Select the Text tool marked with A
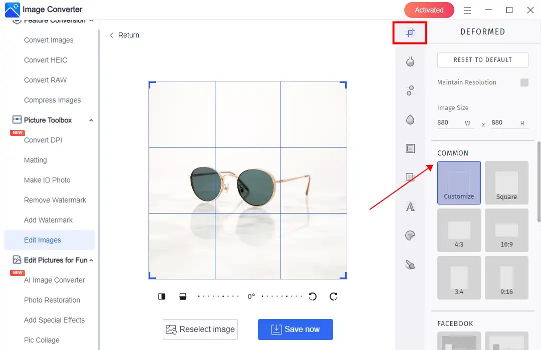This screenshot has width=541, height=350. (410, 206)
